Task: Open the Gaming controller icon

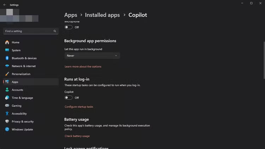Action: click(x=7, y=106)
